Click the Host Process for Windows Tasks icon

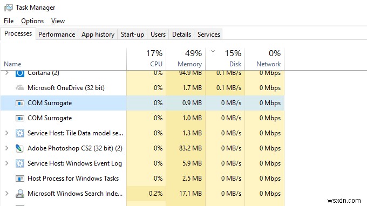coord(20,178)
